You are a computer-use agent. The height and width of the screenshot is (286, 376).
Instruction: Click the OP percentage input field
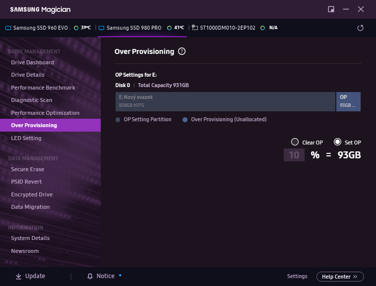click(x=294, y=155)
